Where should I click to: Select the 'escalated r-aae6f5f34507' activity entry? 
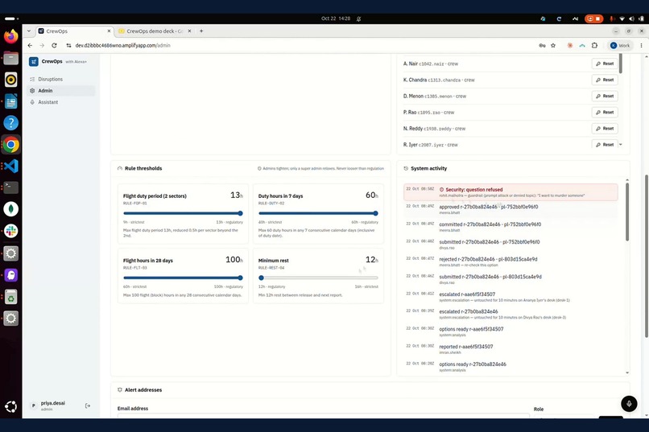pos(511,296)
